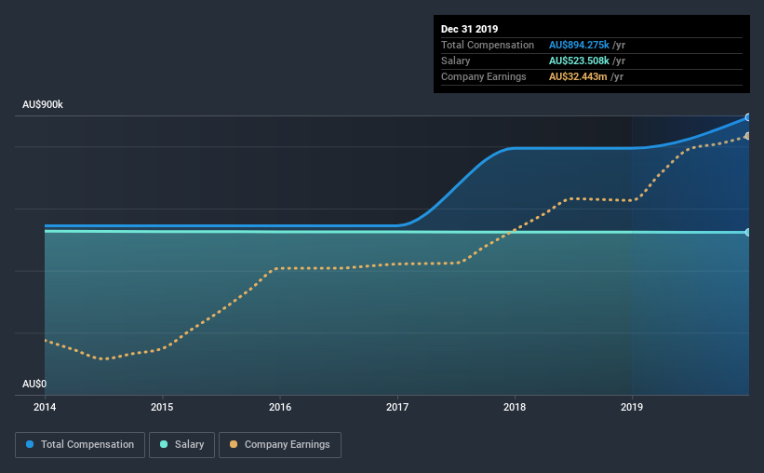
Task: Select the 2015 x-axis label
Action: click(x=162, y=407)
